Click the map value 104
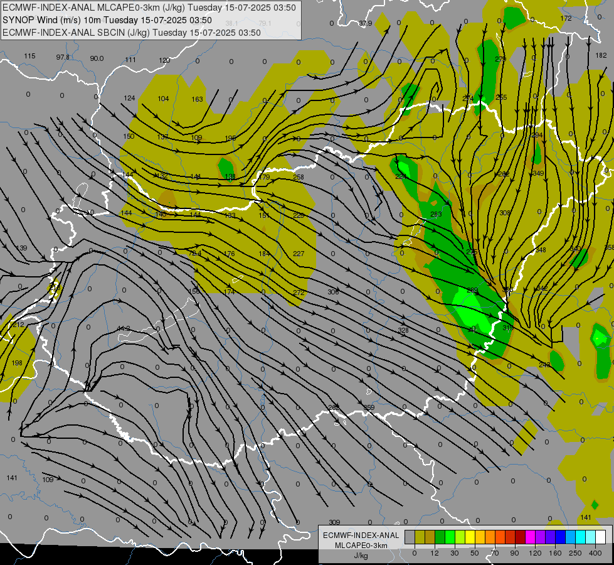The height and width of the screenshot is (565, 614). pyautogui.click(x=163, y=99)
